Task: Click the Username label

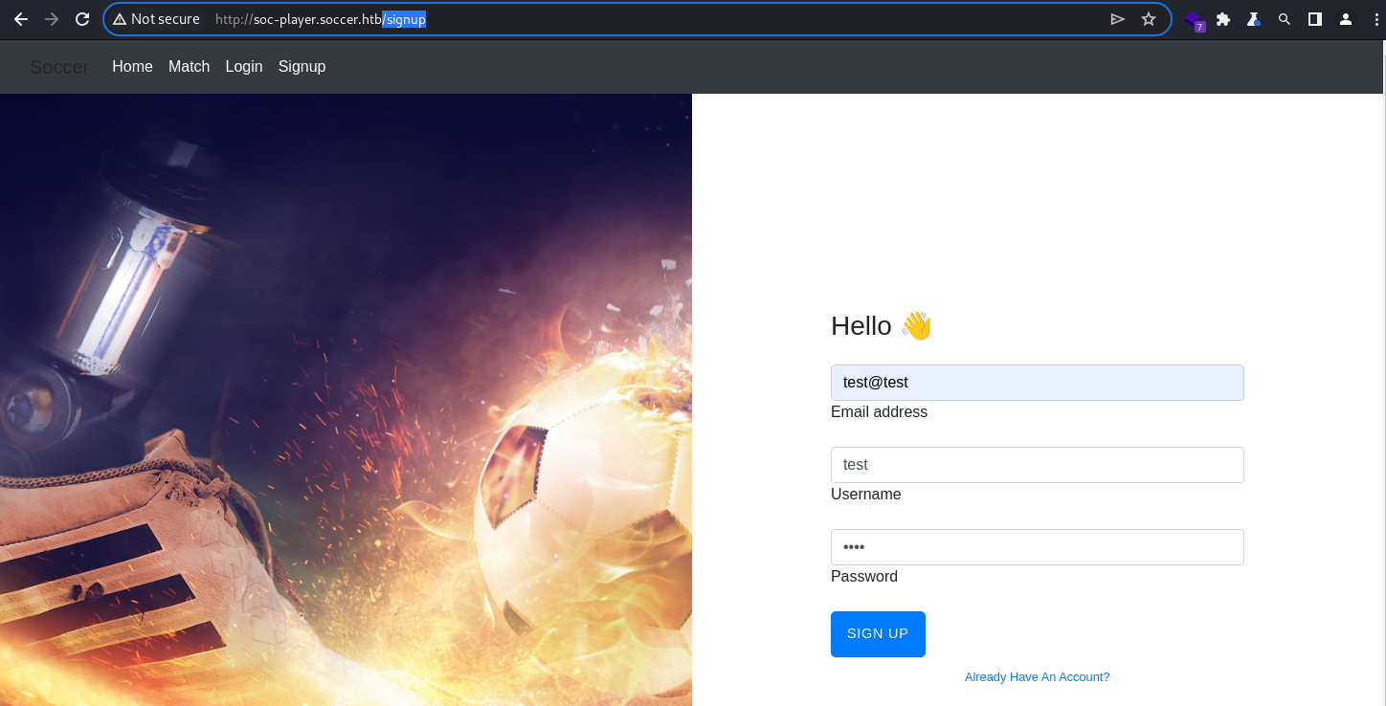Action: (x=866, y=495)
